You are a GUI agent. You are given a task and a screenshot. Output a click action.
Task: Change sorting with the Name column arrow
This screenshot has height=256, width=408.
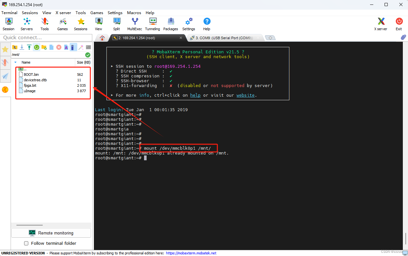pyautogui.click(x=15, y=62)
